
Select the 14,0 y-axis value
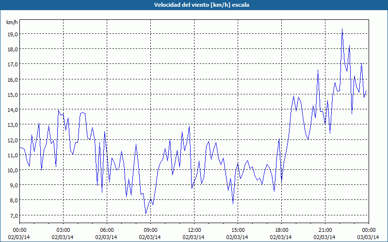coord(13,110)
